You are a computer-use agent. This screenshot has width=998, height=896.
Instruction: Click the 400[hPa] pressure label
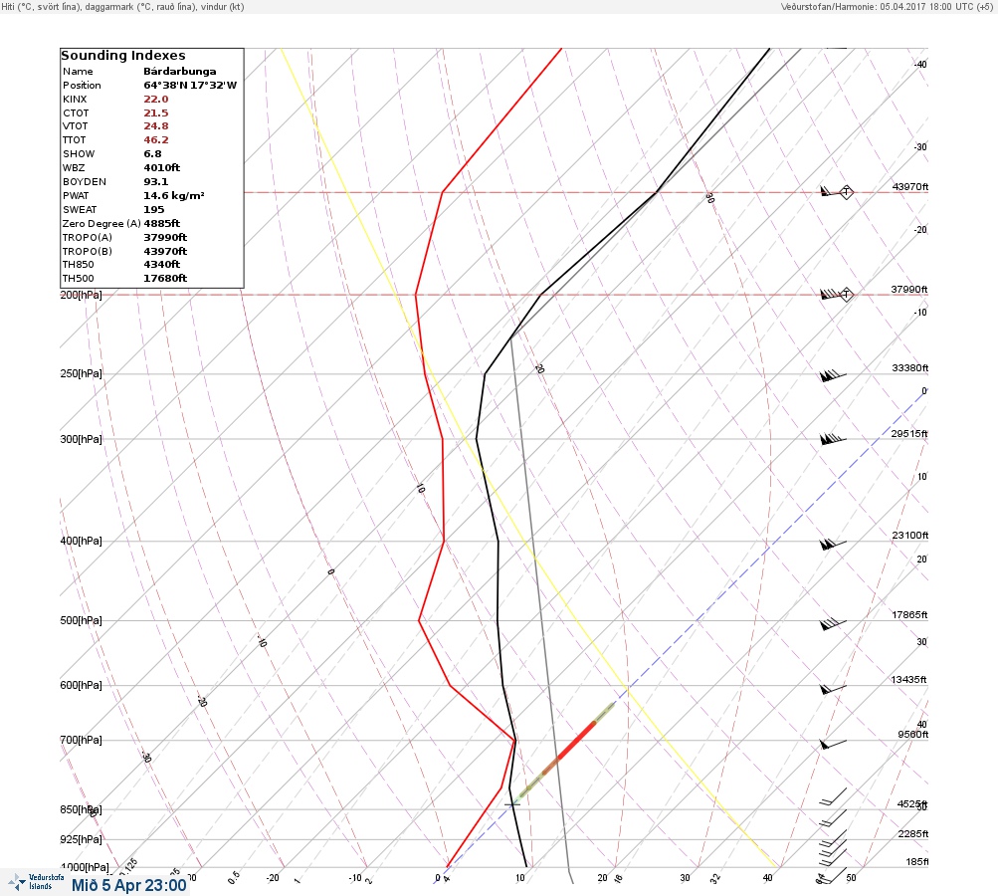(x=81, y=541)
